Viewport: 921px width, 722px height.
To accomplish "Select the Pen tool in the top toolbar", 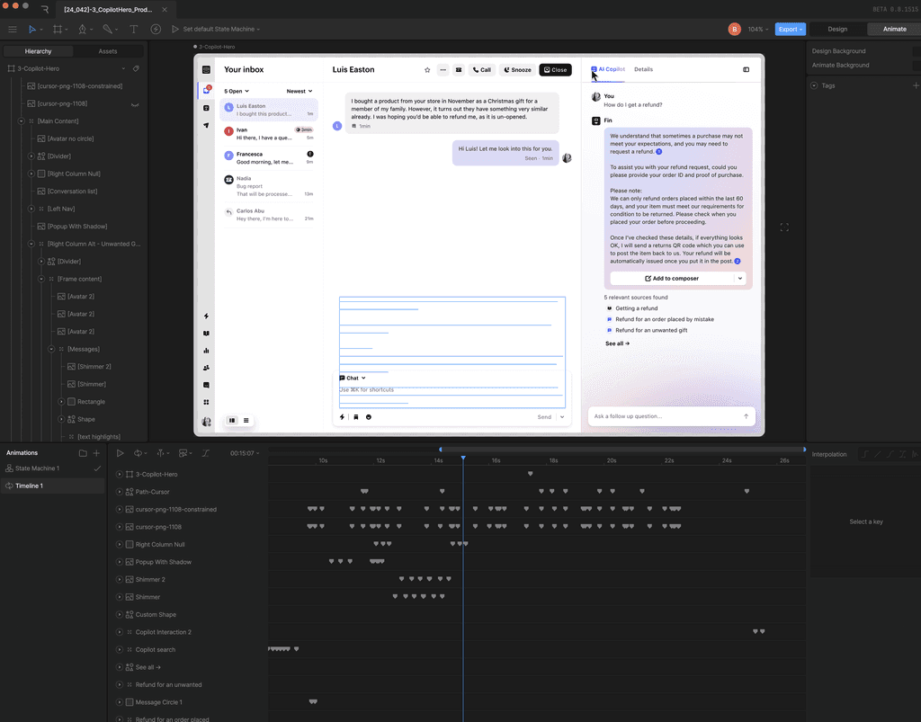I will [84, 29].
